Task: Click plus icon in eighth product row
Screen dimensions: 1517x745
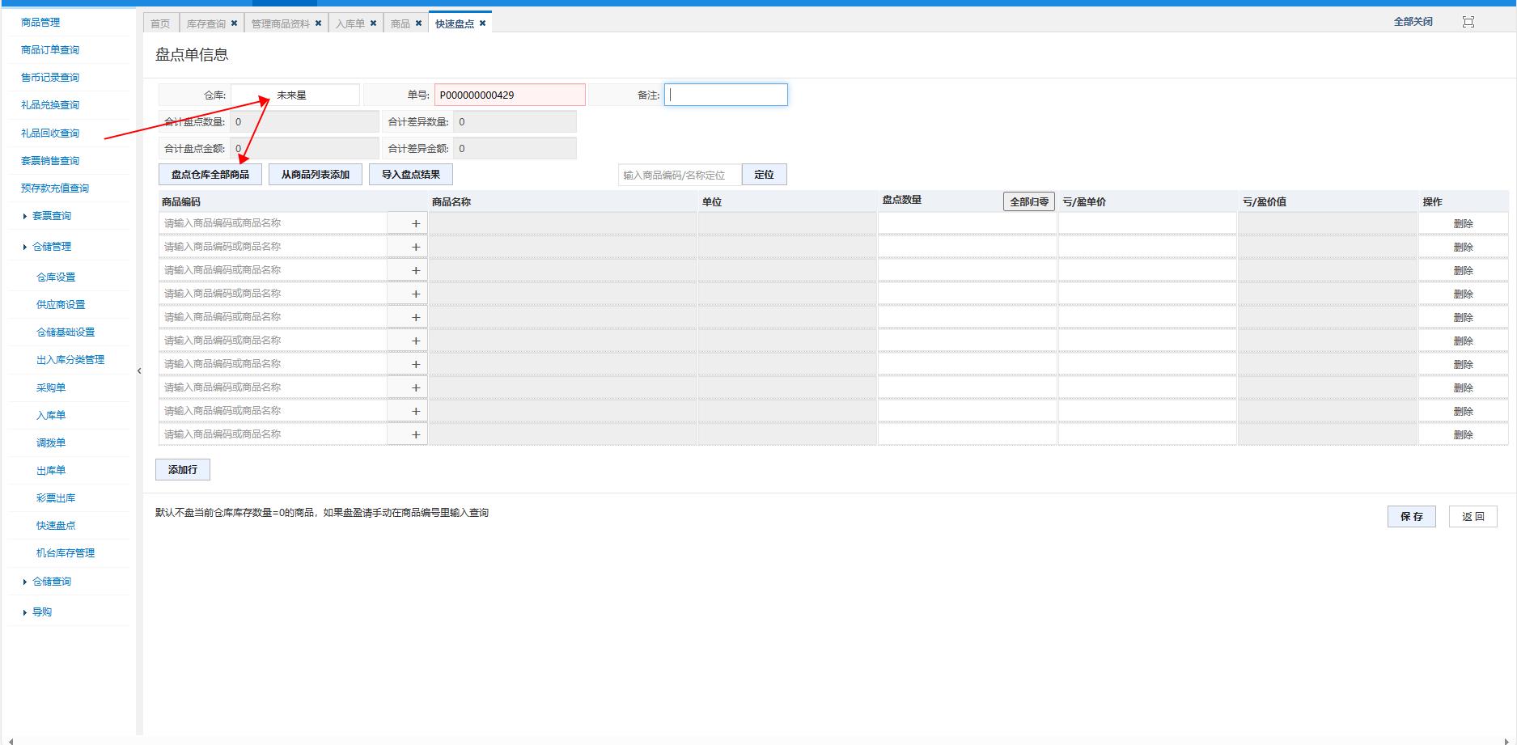Action: point(416,387)
